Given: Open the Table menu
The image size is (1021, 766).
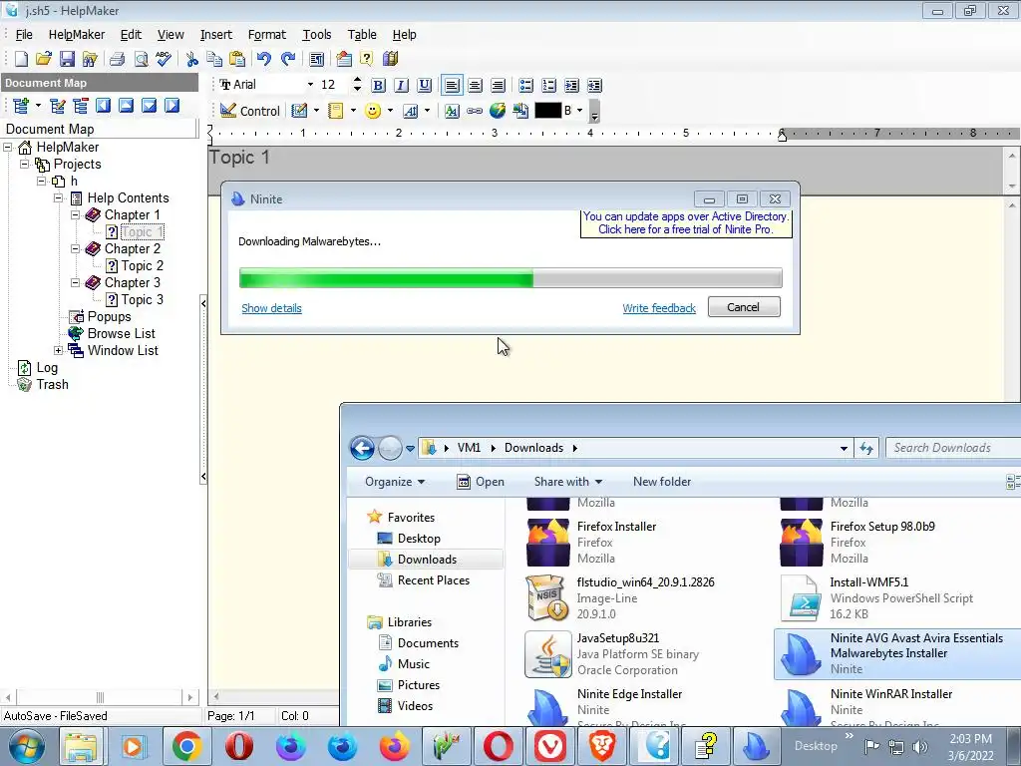Looking at the screenshot, I should 362,35.
